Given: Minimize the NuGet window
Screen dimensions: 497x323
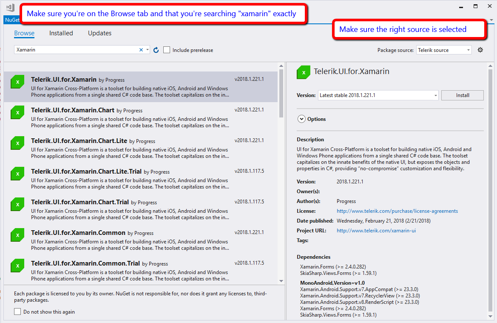Looking at the screenshot, I should tap(461, 7).
